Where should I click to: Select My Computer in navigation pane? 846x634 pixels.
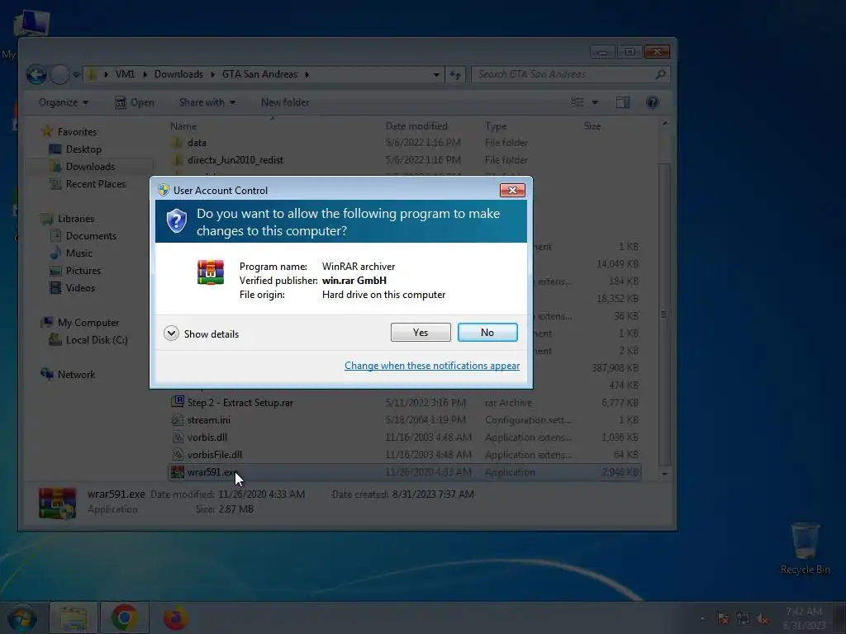coord(88,323)
